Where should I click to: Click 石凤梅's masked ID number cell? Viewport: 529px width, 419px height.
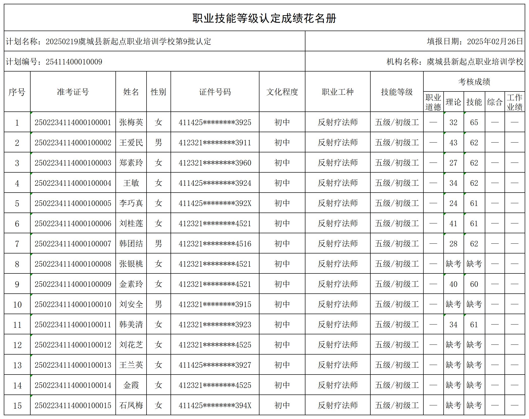215,406
